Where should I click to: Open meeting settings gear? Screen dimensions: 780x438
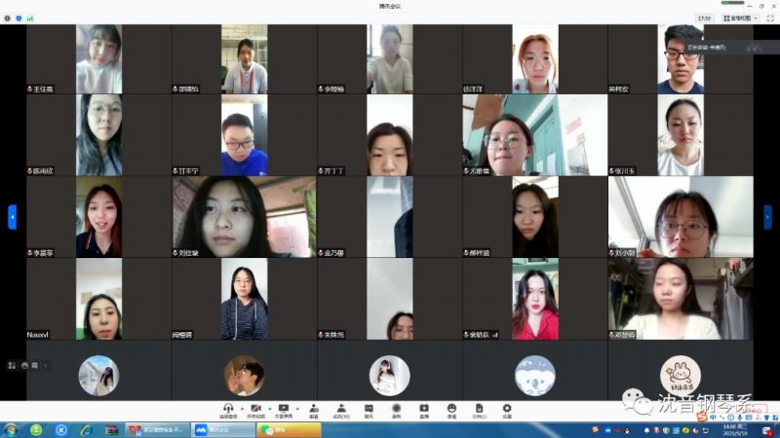(x=507, y=409)
